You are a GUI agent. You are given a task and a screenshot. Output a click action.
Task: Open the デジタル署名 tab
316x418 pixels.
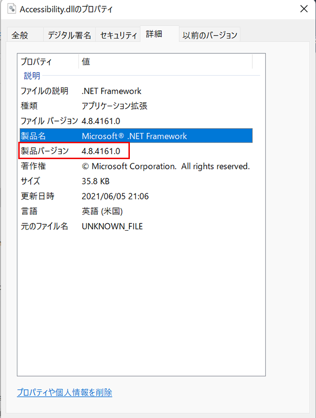[69, 35]
